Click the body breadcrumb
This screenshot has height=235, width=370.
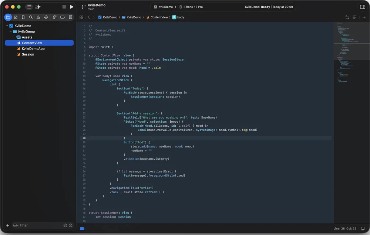click(x=178, y=17)
